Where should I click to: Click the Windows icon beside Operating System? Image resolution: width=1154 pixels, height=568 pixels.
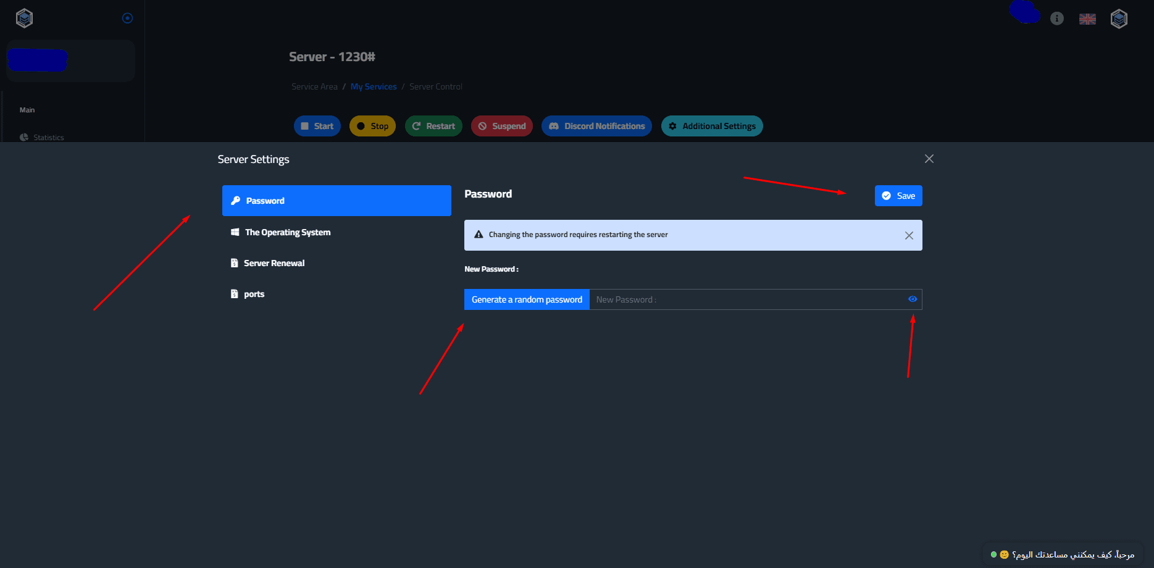click(x=235, y=232)
